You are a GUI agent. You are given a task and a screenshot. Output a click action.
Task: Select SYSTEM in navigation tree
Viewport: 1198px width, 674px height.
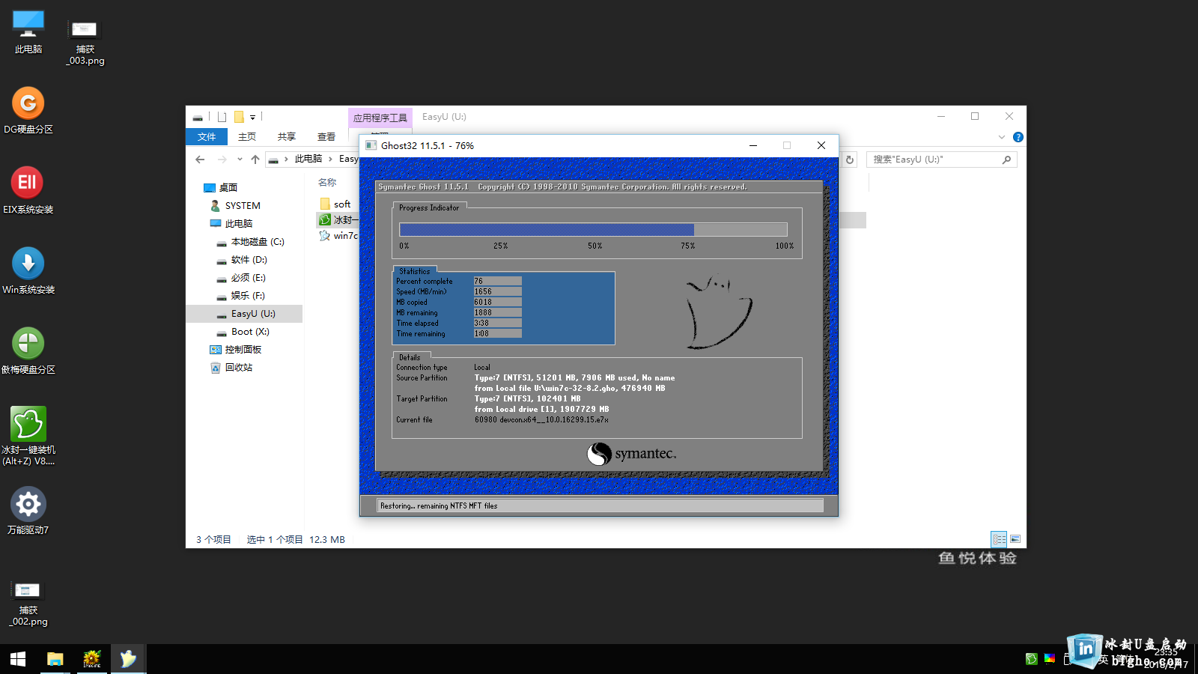pos(234,206)
